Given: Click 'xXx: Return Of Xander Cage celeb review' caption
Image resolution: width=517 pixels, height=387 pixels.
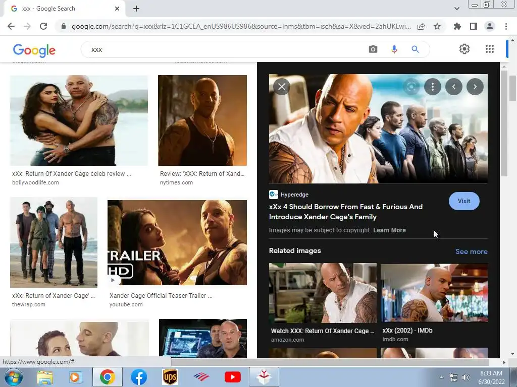Looking at the screenshot, I should [x=72, y=174].
